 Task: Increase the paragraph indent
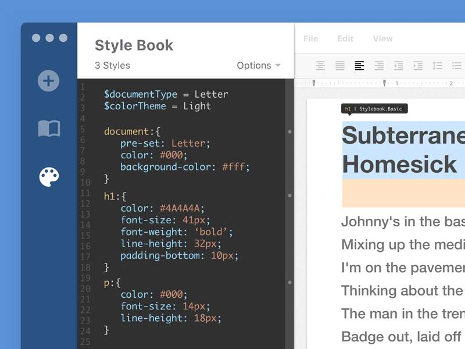coord(418,66)
